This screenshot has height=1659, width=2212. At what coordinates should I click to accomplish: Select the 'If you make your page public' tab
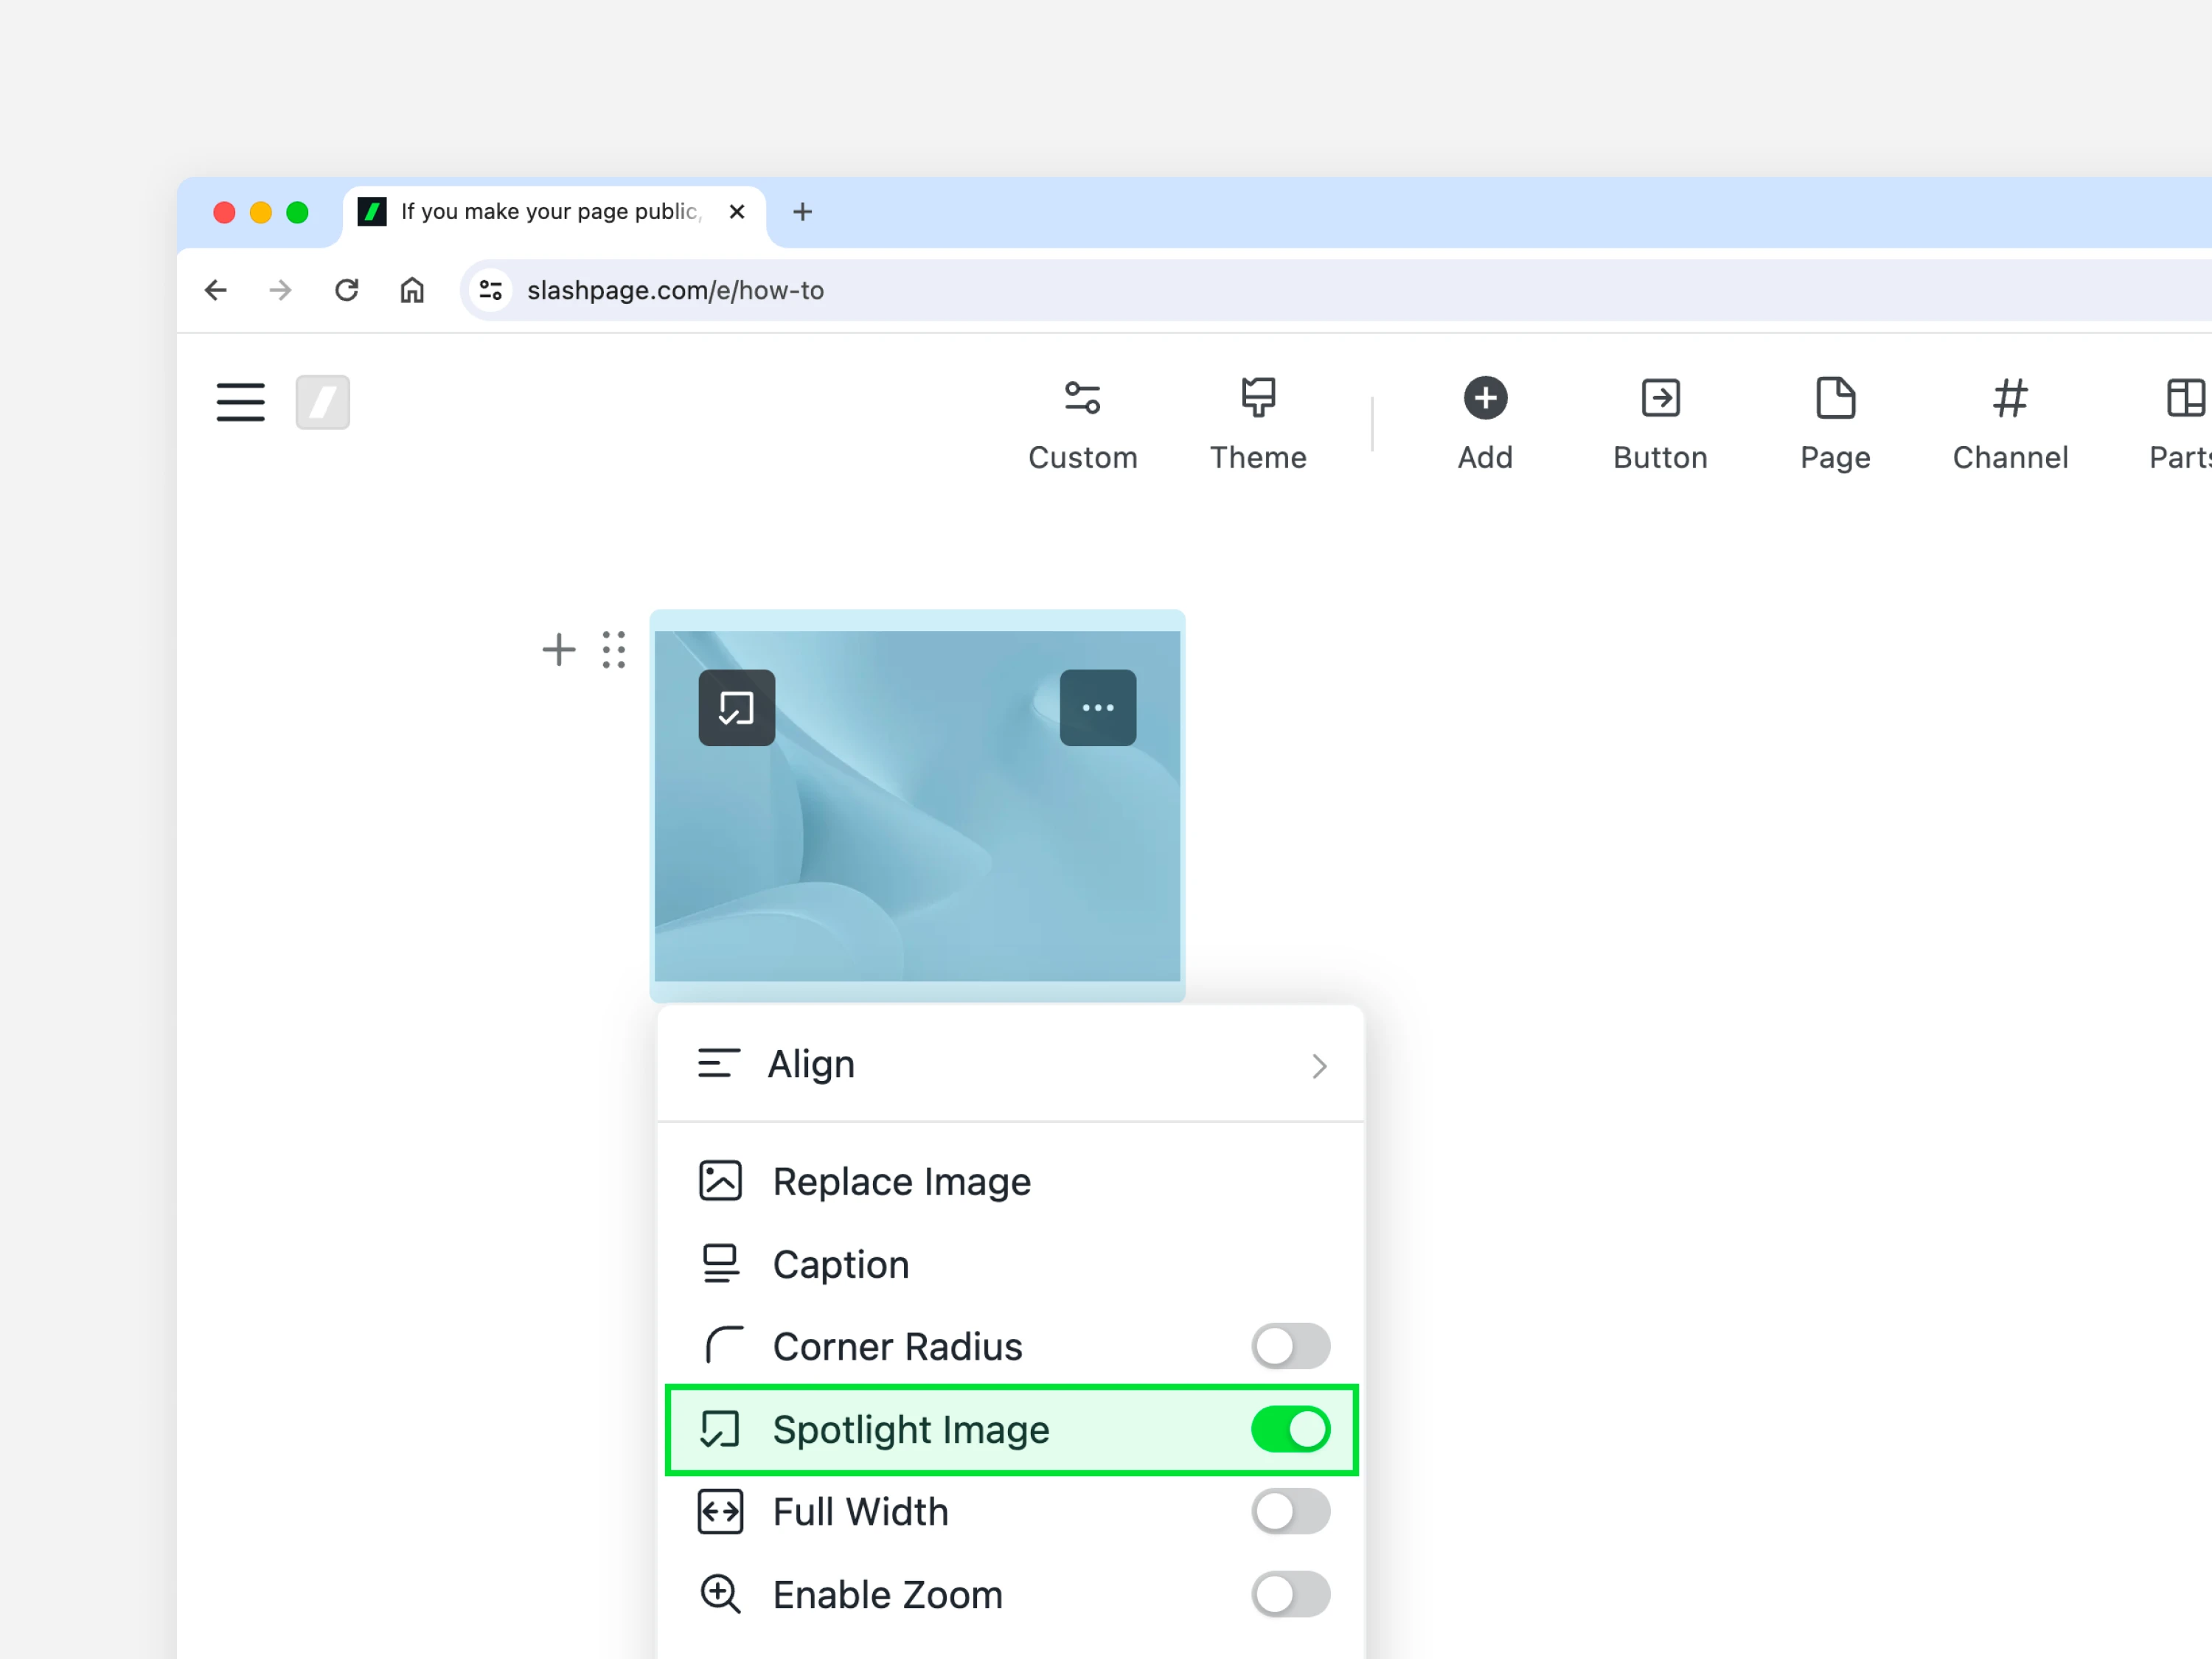(x=555, y=212)
